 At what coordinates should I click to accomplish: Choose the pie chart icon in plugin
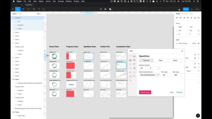click(134, 68)
